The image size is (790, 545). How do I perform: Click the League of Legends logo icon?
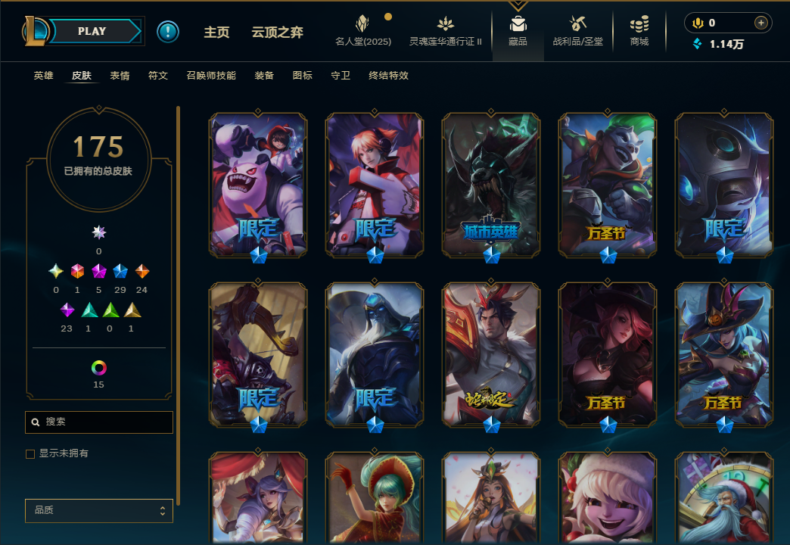click(34, 31)
